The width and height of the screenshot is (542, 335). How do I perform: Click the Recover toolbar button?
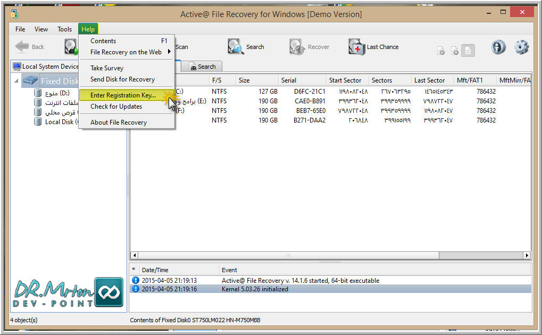(310, 47)
